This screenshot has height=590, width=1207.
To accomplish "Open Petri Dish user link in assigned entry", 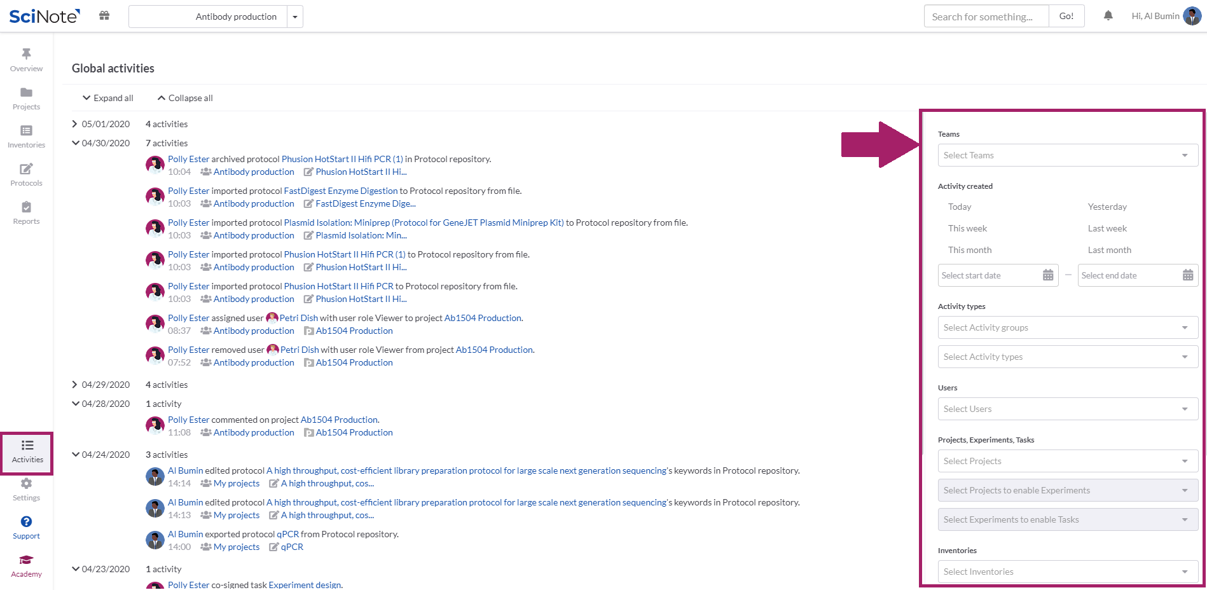I will tap(299, 318).
